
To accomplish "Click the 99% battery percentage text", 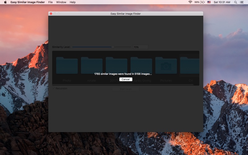I will pyautogui.click(x=197, y=2).
